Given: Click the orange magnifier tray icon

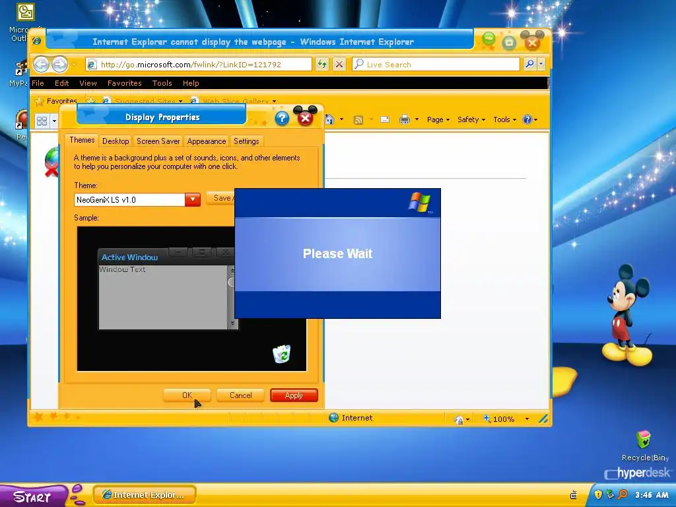Looking at the screenshot, I should coord(623,494).
